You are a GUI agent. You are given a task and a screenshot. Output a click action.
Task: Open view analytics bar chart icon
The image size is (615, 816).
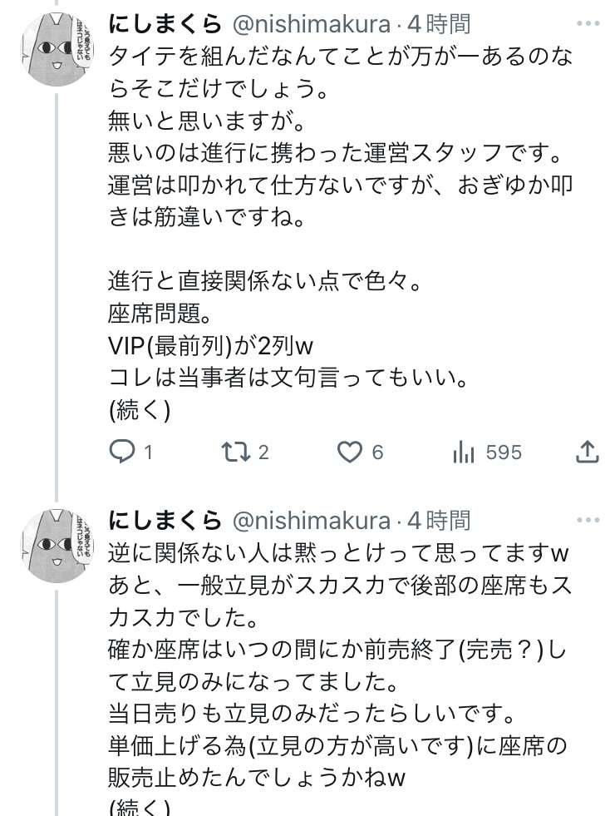464,452
